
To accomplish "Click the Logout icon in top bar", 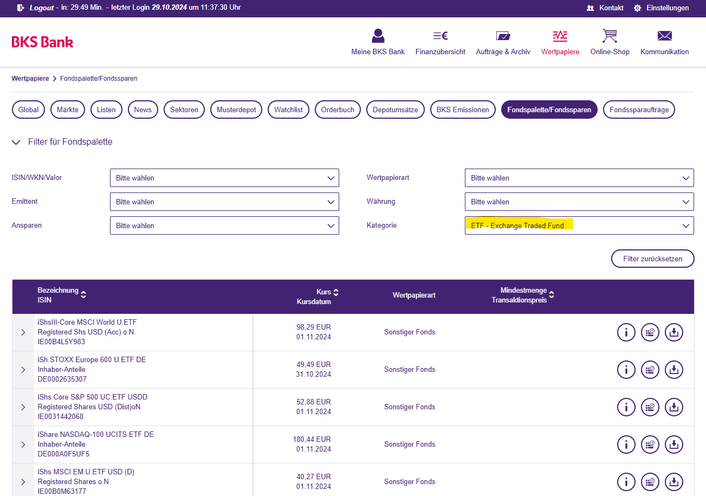I will 21,8.
